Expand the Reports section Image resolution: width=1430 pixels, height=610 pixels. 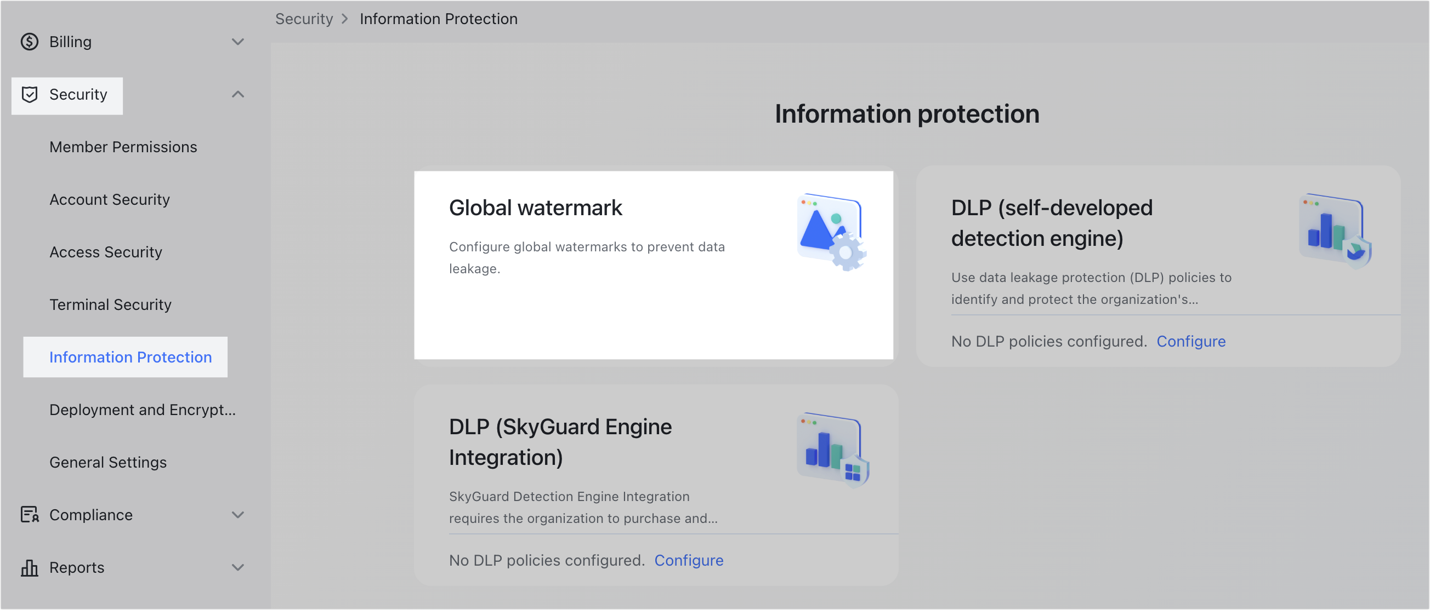tap(239, 567)
